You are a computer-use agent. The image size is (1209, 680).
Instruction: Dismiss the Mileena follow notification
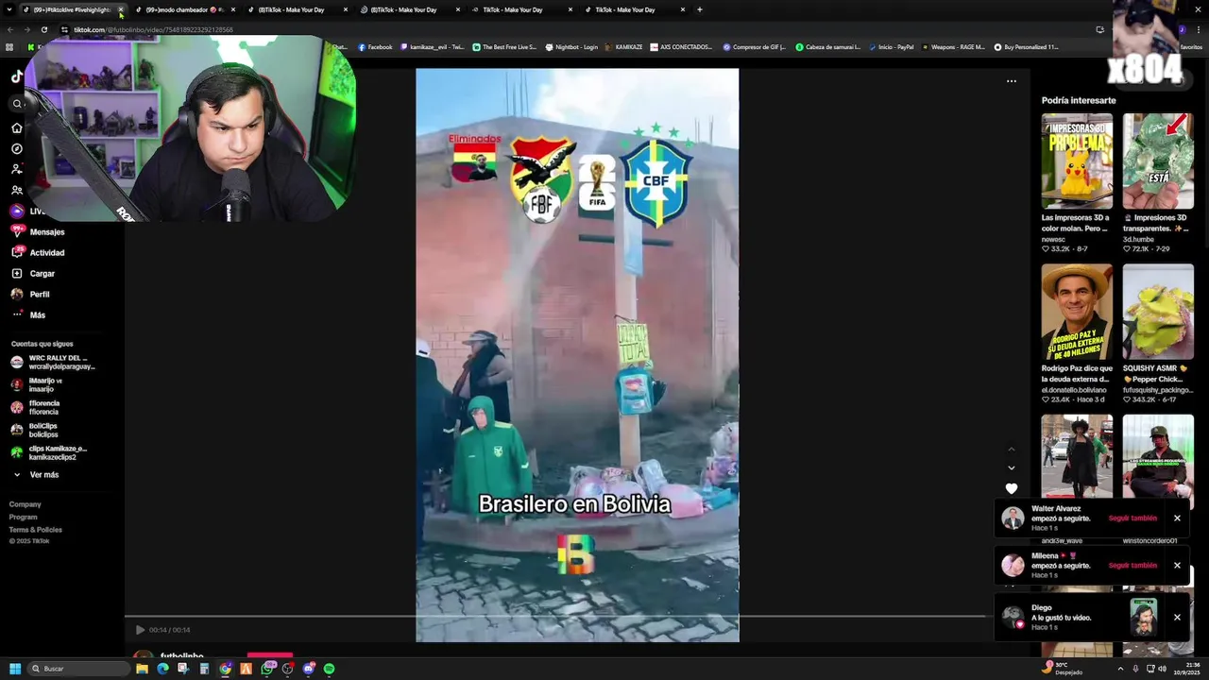point(1177,566)
